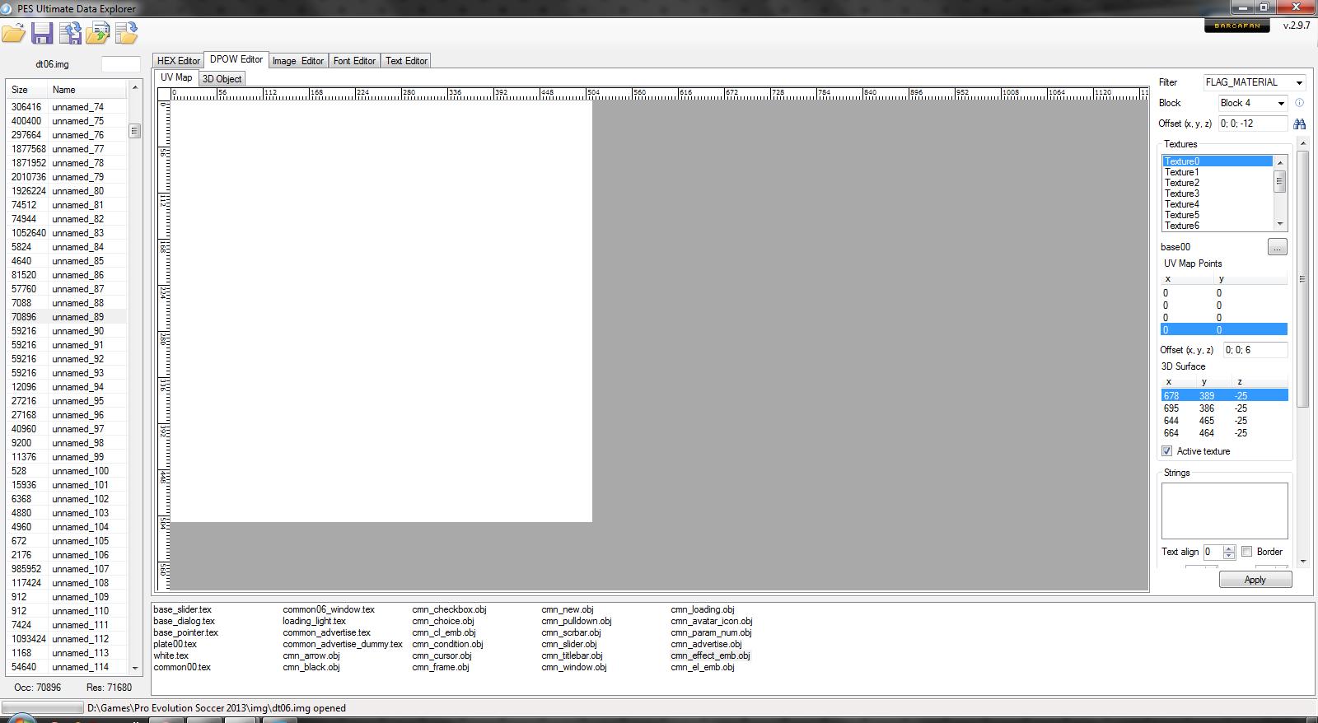Click the UV map white canvas area
1318x723 pixels.
pos(381,311)
